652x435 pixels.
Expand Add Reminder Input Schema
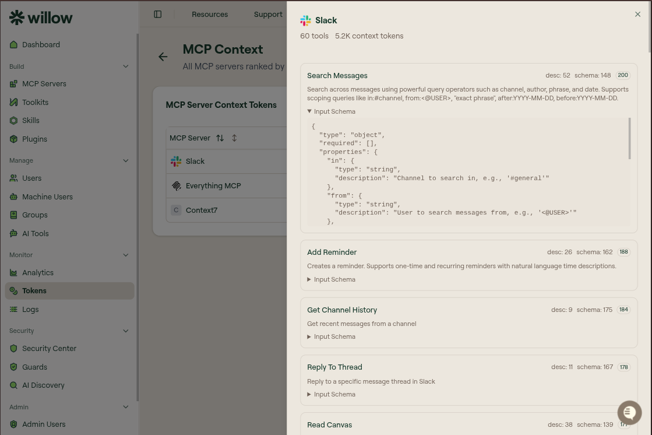coord(332,279)
